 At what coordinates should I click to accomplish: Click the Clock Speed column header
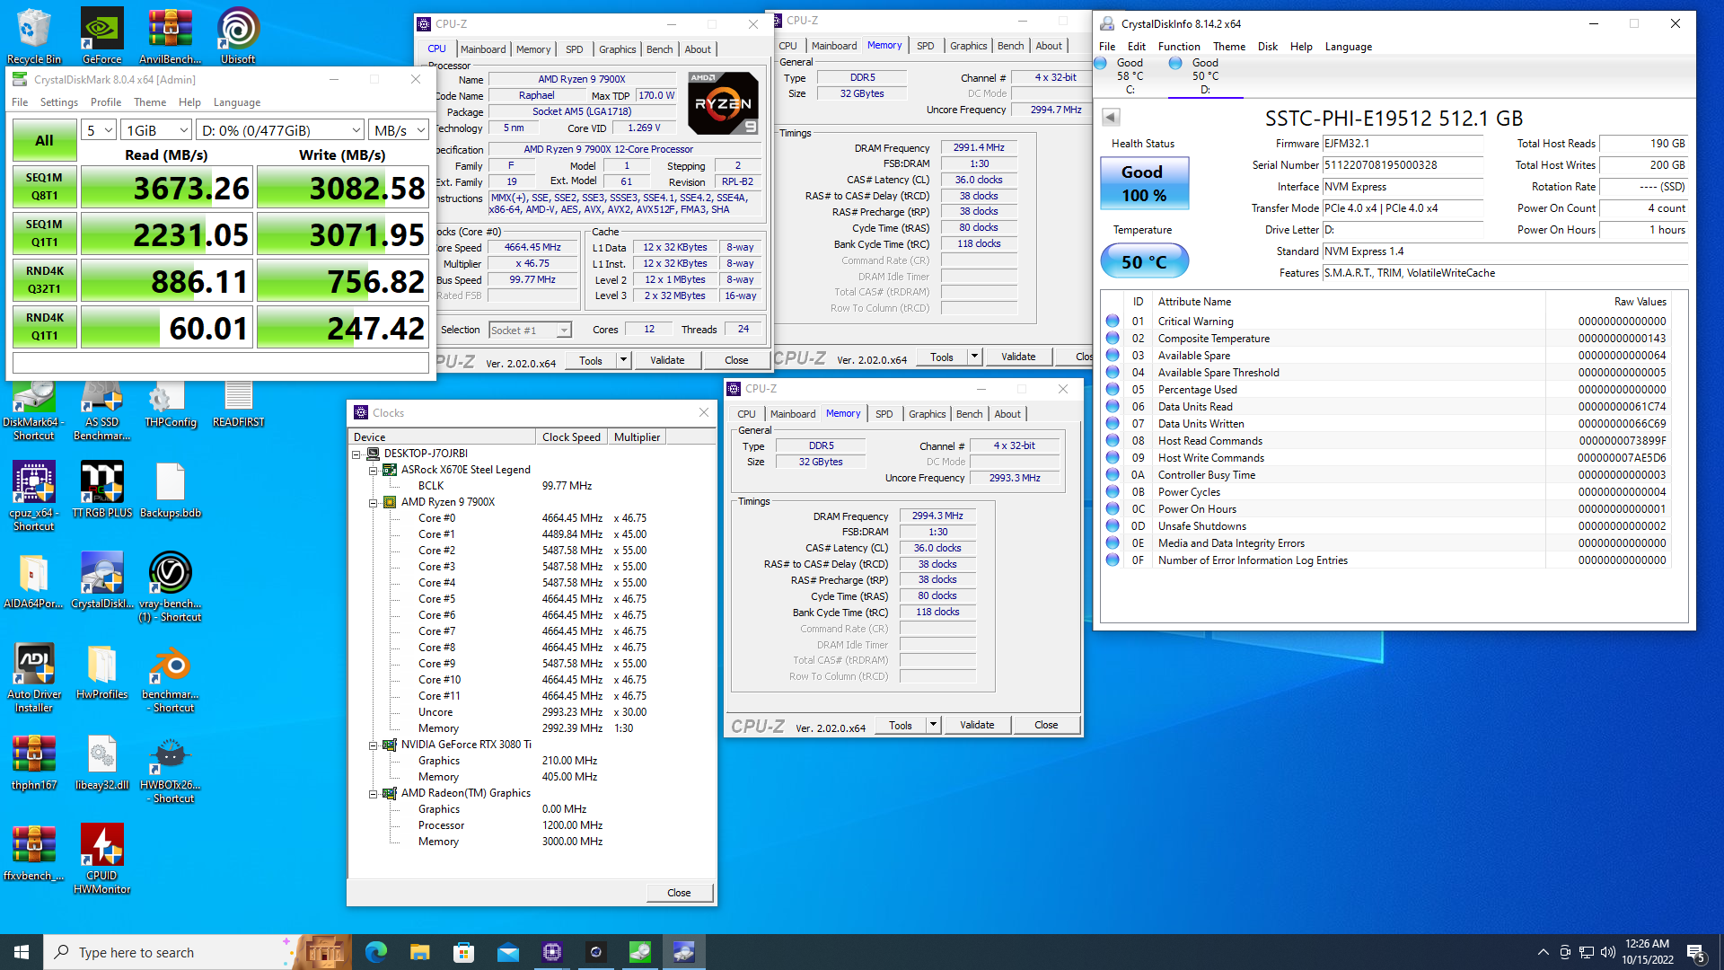click(x=571, y=437)
